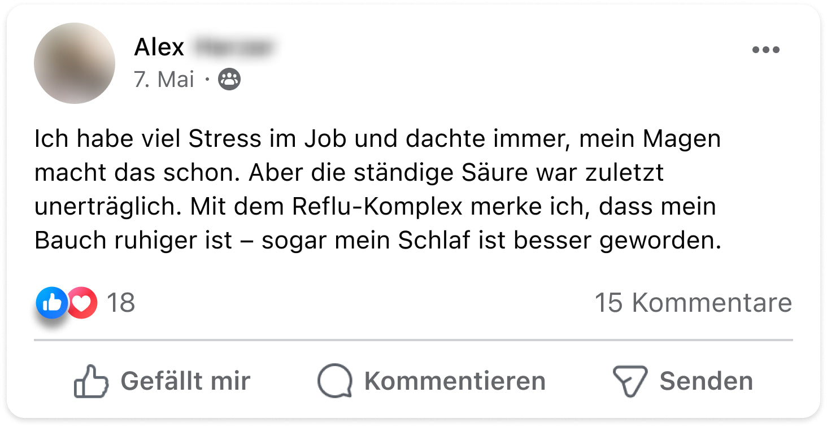This screenshot has height=427, width=827.
Task: Open Alex's blurred profile picture
Action: [75, 63]
